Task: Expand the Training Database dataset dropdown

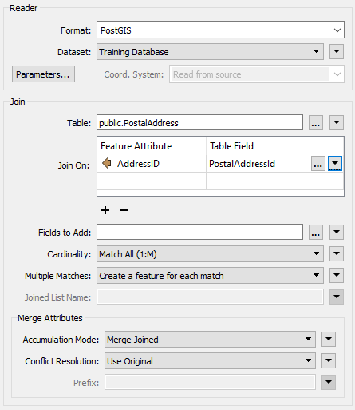Action: coord(210,51)
